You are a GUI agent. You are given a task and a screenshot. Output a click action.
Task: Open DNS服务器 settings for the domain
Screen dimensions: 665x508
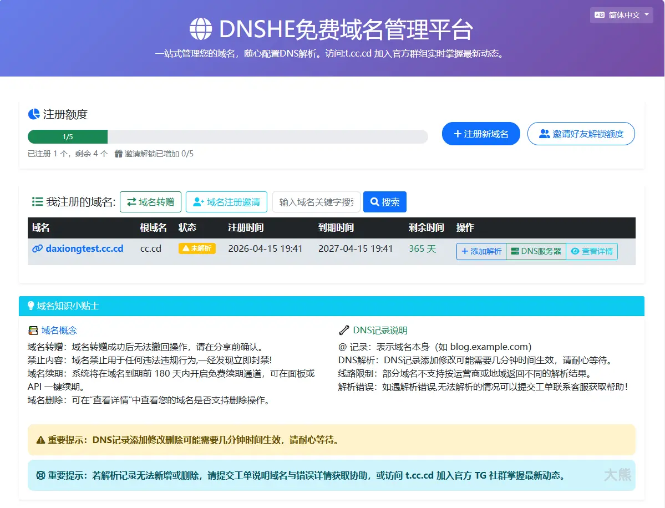(x=536, y=251)
